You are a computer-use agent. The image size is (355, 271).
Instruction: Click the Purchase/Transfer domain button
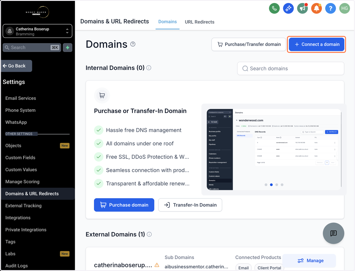click(x=249, y=44)
